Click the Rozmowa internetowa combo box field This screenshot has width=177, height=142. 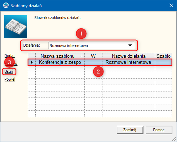[x=91, y=46]
